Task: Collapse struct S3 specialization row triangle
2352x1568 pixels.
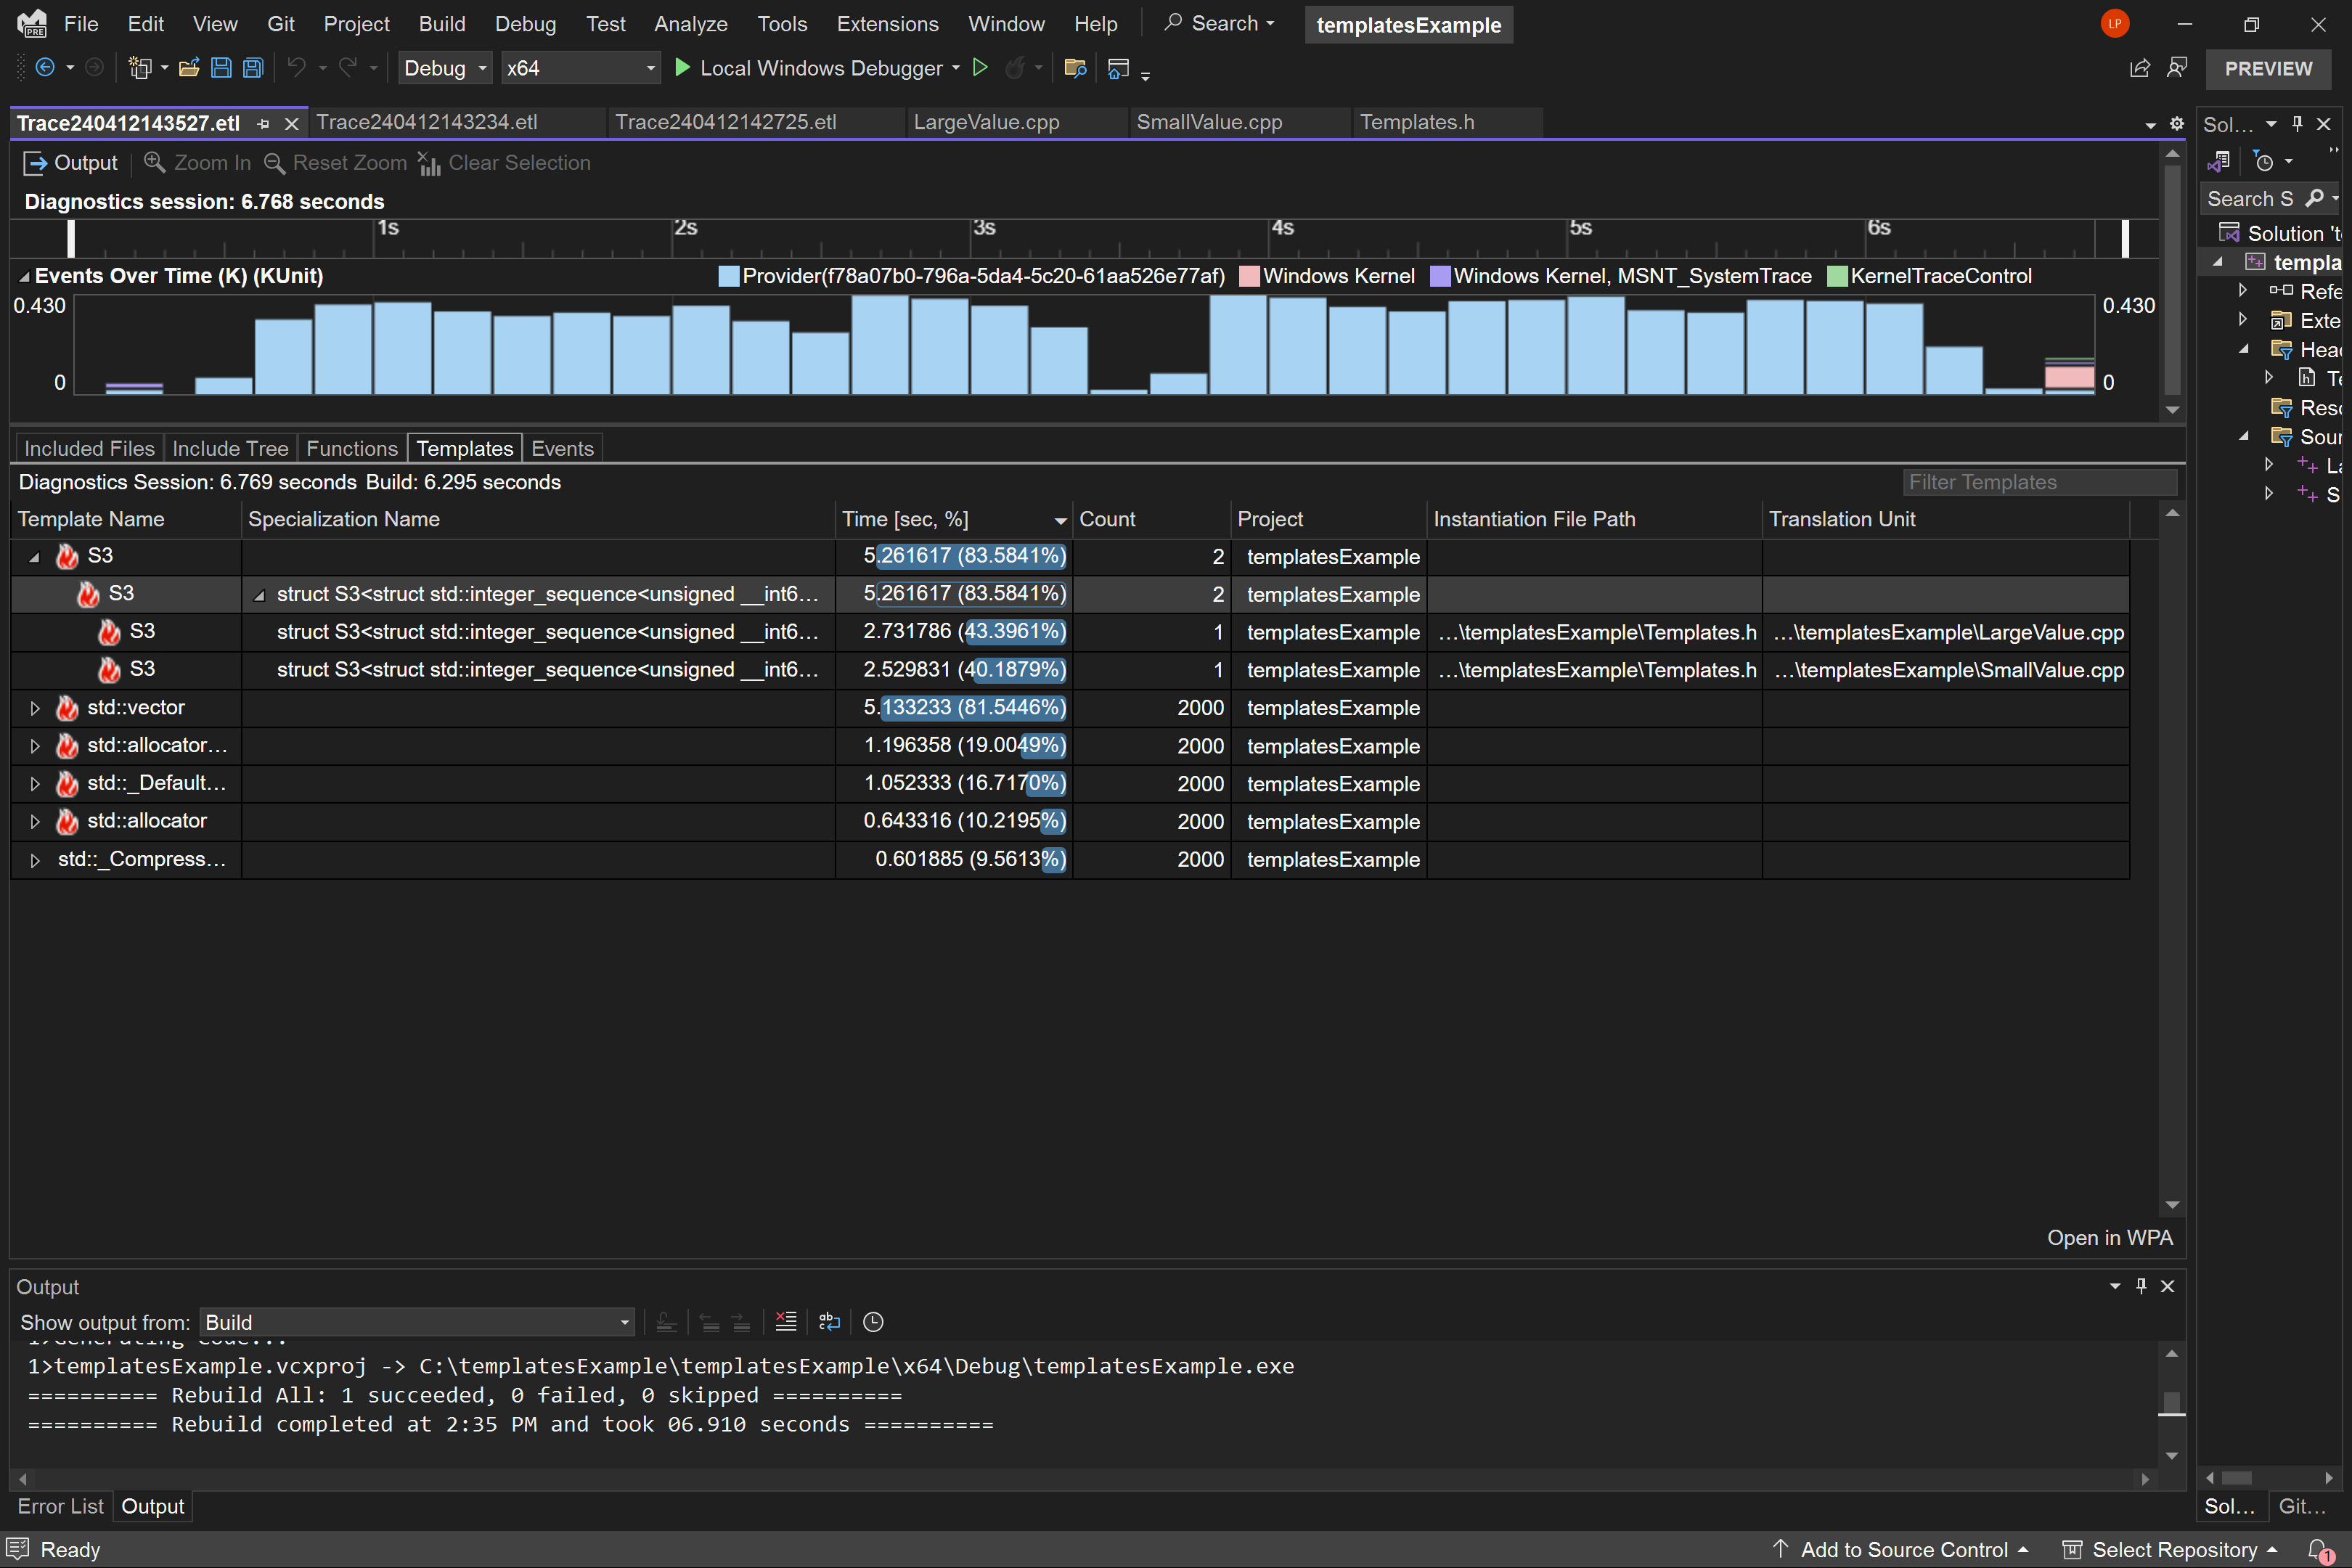Action: tap(259, 595)
